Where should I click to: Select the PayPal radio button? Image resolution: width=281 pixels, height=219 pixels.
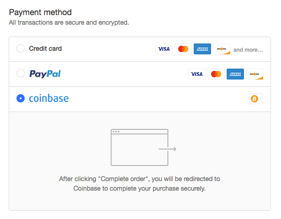click(x=21, y=74)
